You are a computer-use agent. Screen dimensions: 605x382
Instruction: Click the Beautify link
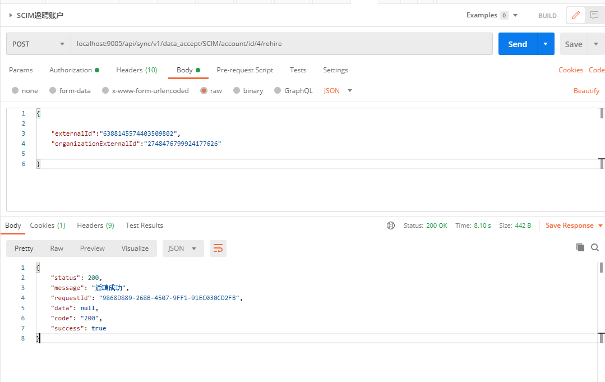586,91
